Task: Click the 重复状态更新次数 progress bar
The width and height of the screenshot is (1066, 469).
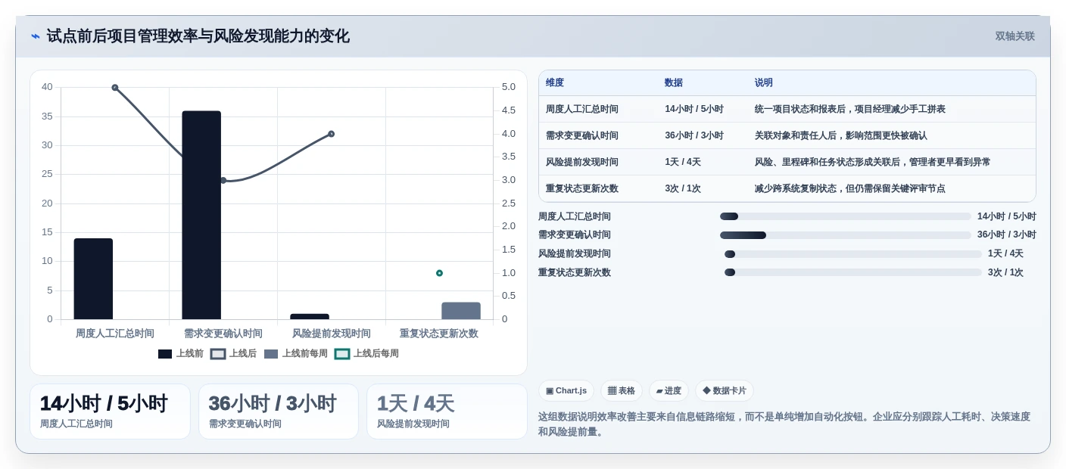Action: point(852,272)
